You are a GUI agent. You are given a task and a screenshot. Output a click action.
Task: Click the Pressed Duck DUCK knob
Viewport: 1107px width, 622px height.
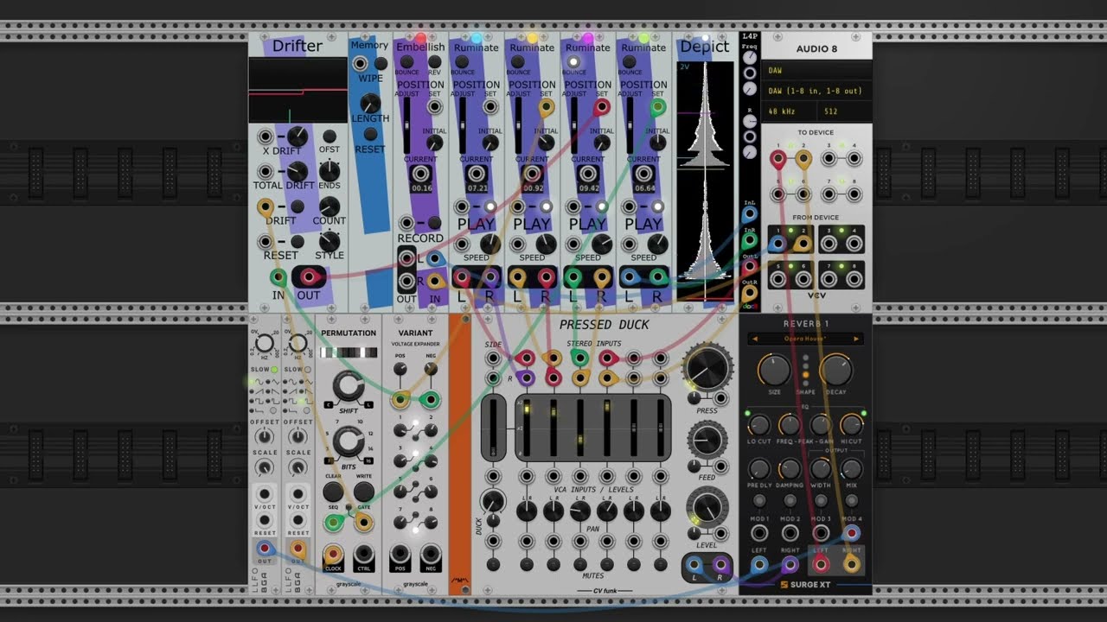[x=492, y=500]
